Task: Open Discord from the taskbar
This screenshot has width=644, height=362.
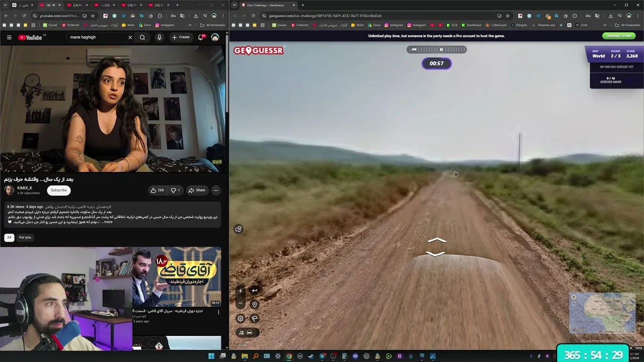Action: [x=355, y=356]
